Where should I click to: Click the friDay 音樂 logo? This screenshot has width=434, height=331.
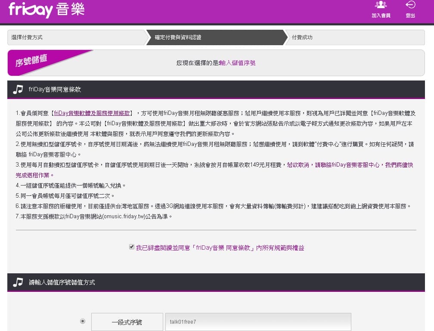(x=46, y=10)
